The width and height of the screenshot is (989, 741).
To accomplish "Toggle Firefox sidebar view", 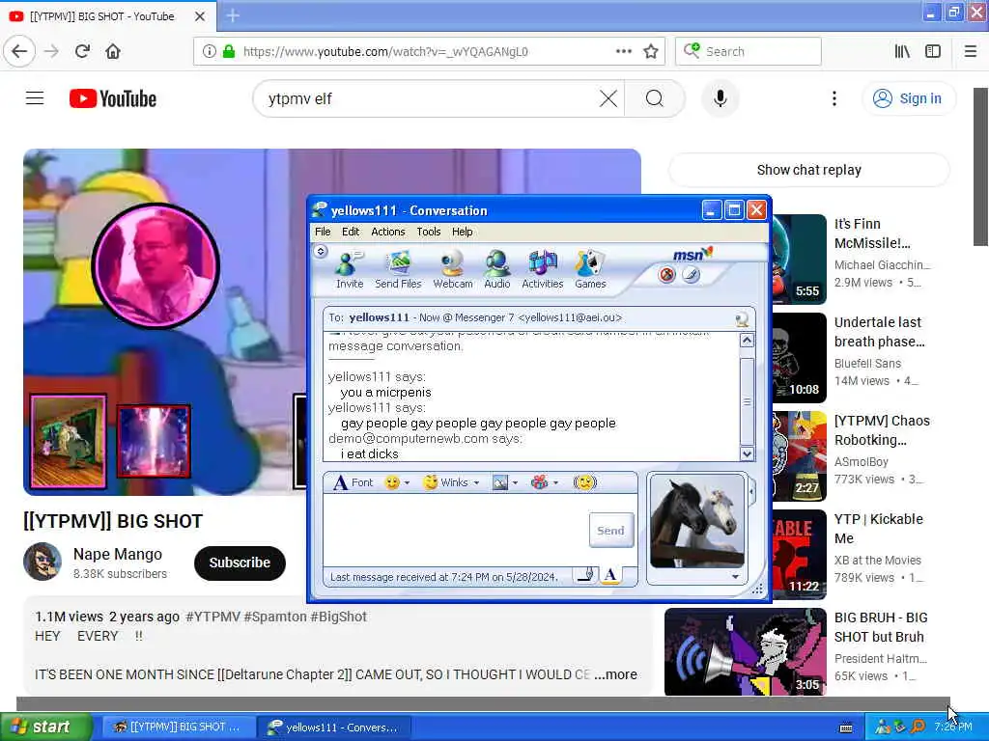I will pos(933,51).
